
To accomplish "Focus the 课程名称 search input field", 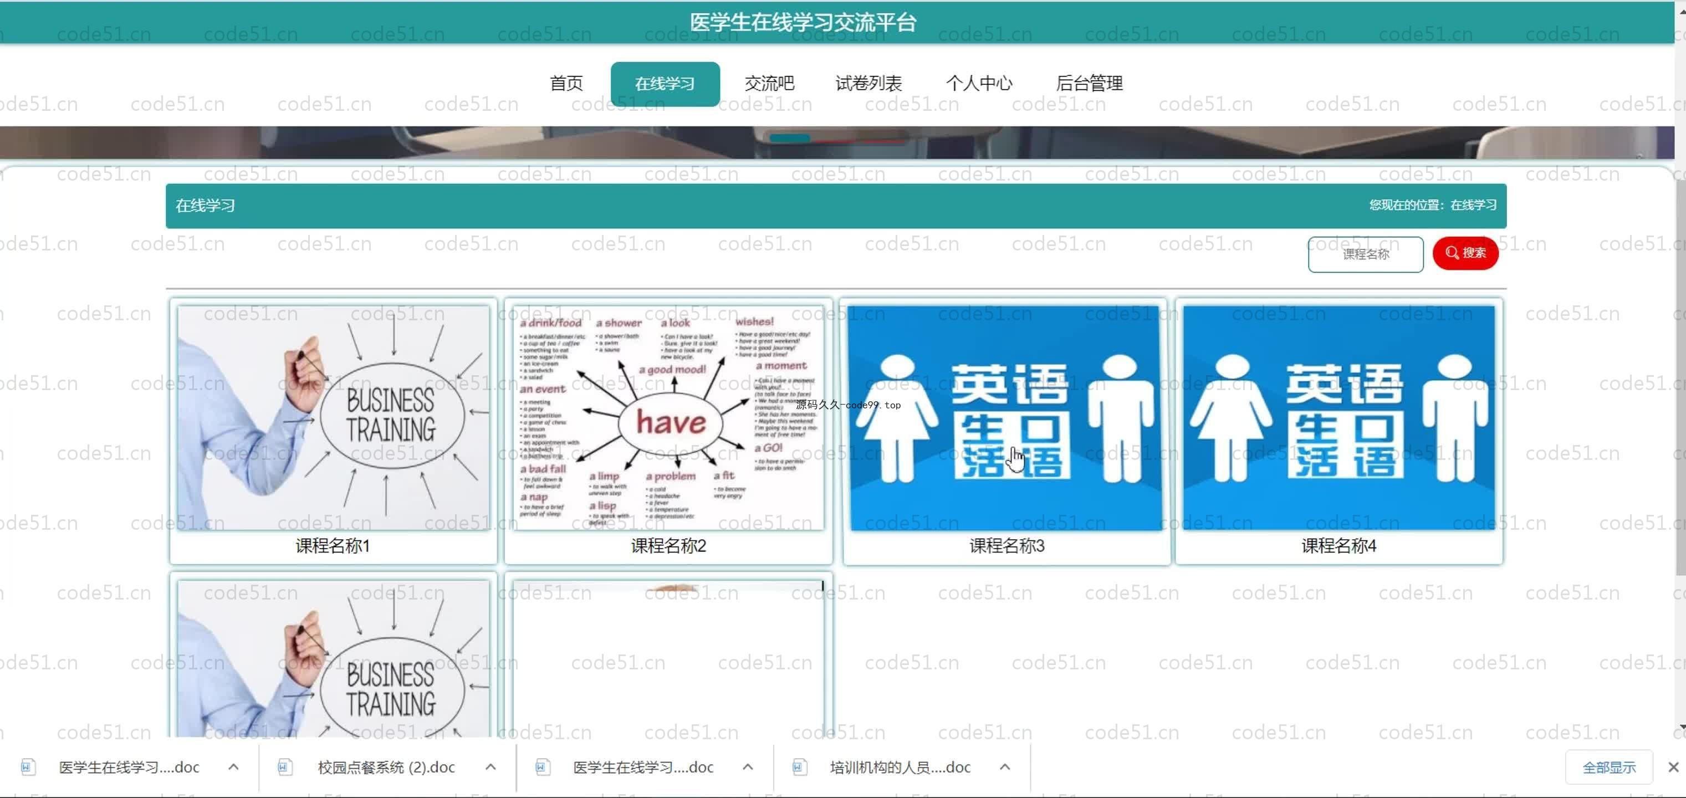I will pyautogui.click(x=1365, y=254).
